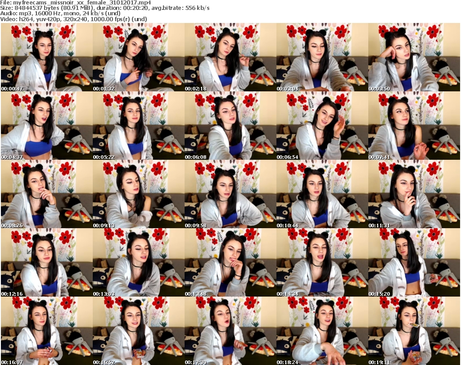Click the thumbnail timestamped 00:00:47
The image size is (461, 365).
coord(46,58)
